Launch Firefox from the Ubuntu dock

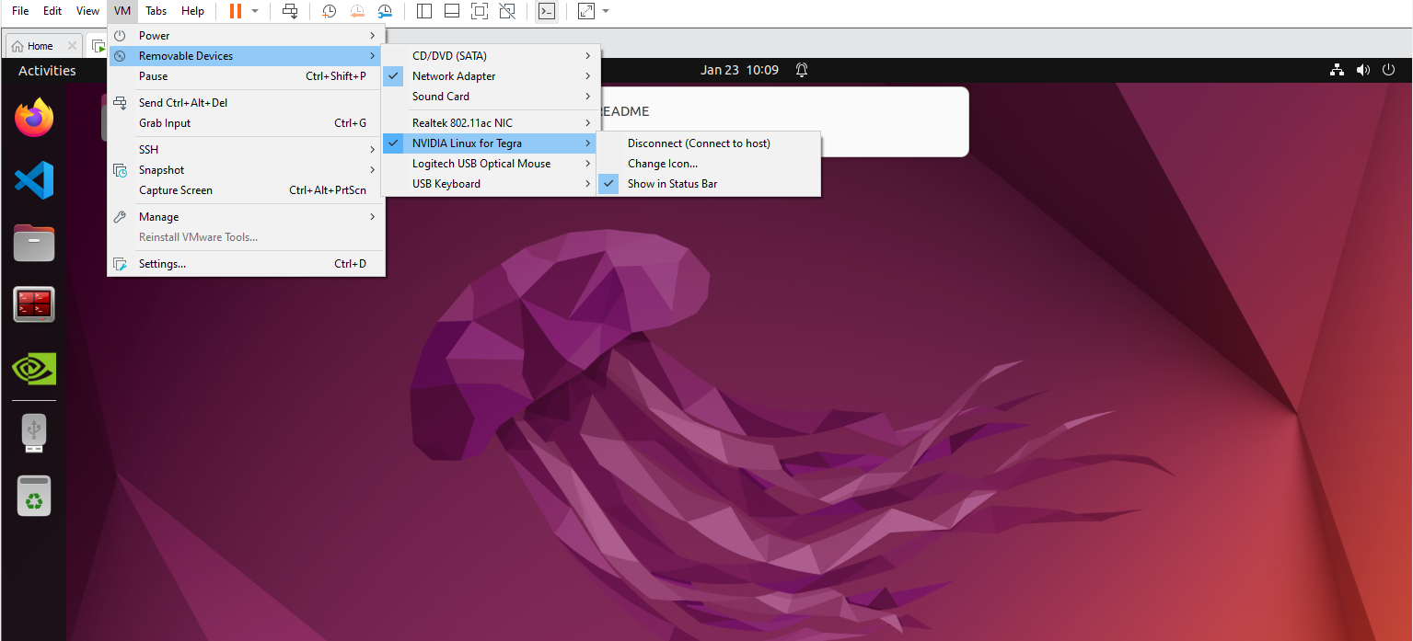pyautogui.click(x=33, y=118)
